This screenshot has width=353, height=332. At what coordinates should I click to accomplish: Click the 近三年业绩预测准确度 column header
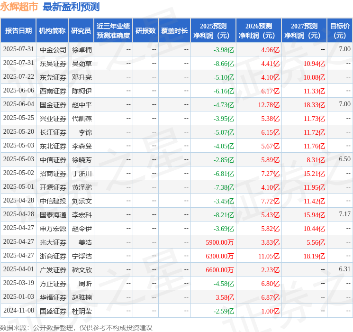(113, 30)
